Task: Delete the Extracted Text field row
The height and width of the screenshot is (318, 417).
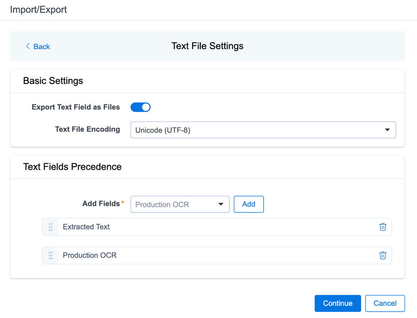Action: tap(383, 227)
